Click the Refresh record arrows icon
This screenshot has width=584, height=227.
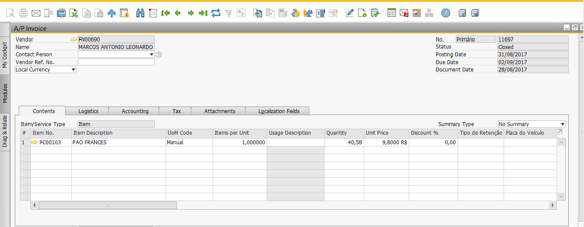216,13
